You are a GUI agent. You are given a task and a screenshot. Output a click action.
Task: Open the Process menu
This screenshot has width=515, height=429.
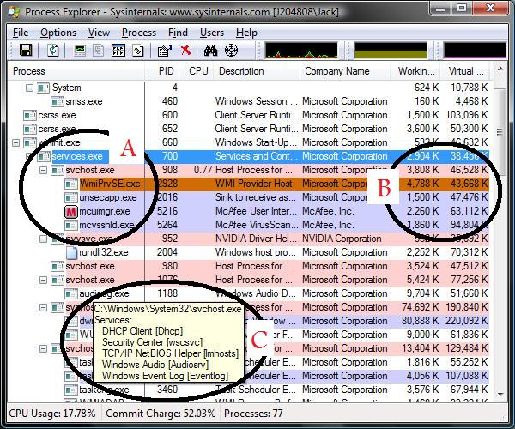(139, 33)
